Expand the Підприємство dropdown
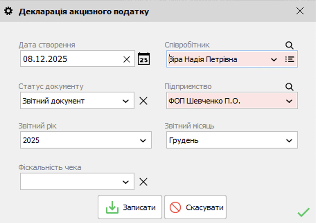Image resolution: width=316 pixels, height=223 pixels. 290,100
